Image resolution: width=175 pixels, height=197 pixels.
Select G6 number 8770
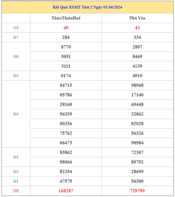coord(66,47)
